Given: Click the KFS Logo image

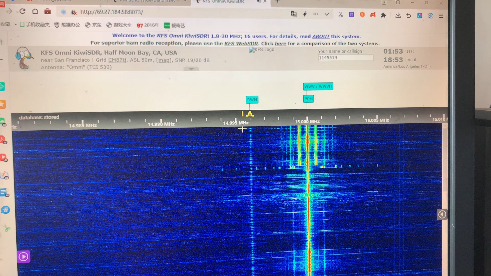Looking at the screenshot, I should (261, 50).
